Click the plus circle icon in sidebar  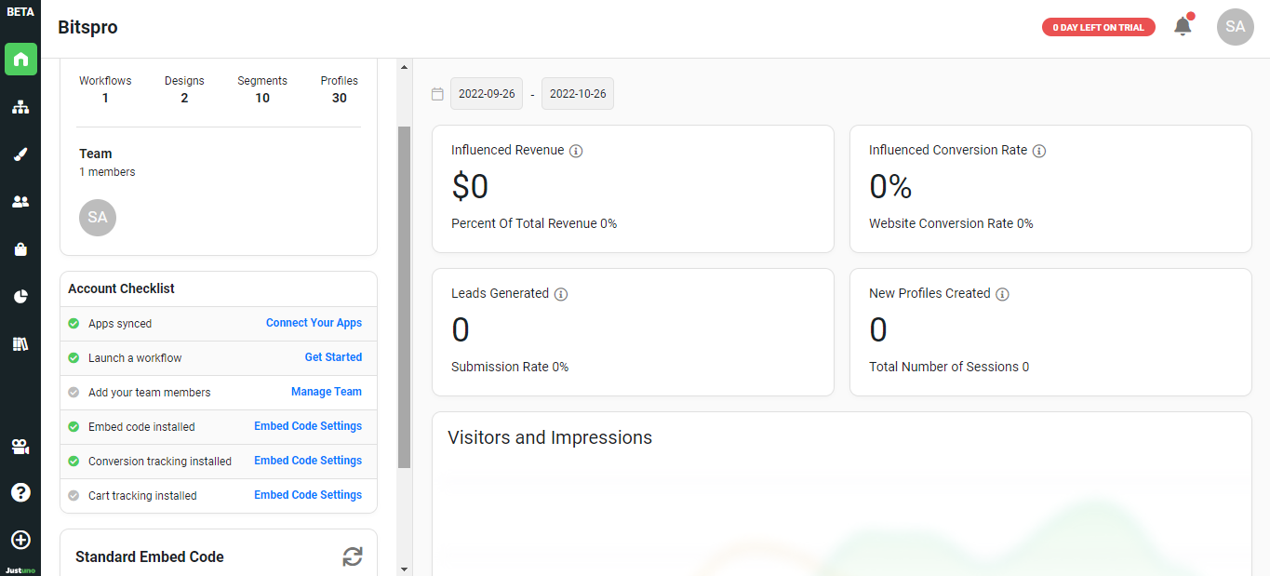tap(20, 540)
